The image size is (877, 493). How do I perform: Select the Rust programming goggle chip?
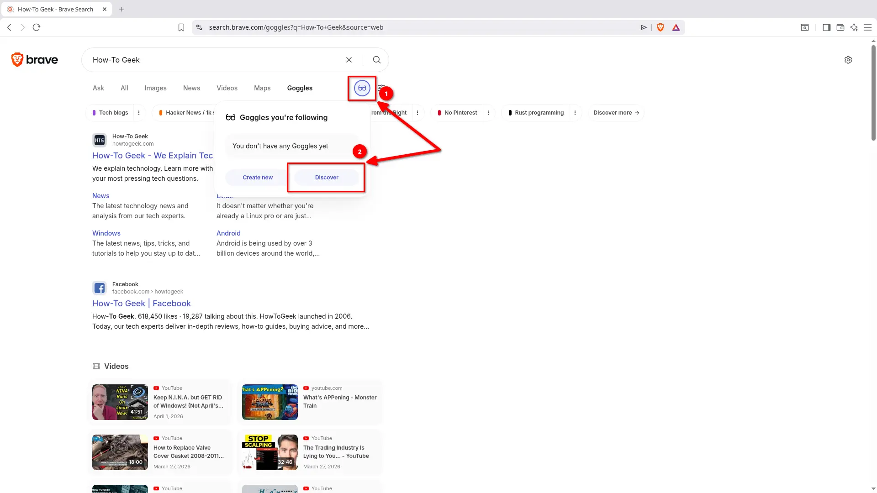point(536,113)
